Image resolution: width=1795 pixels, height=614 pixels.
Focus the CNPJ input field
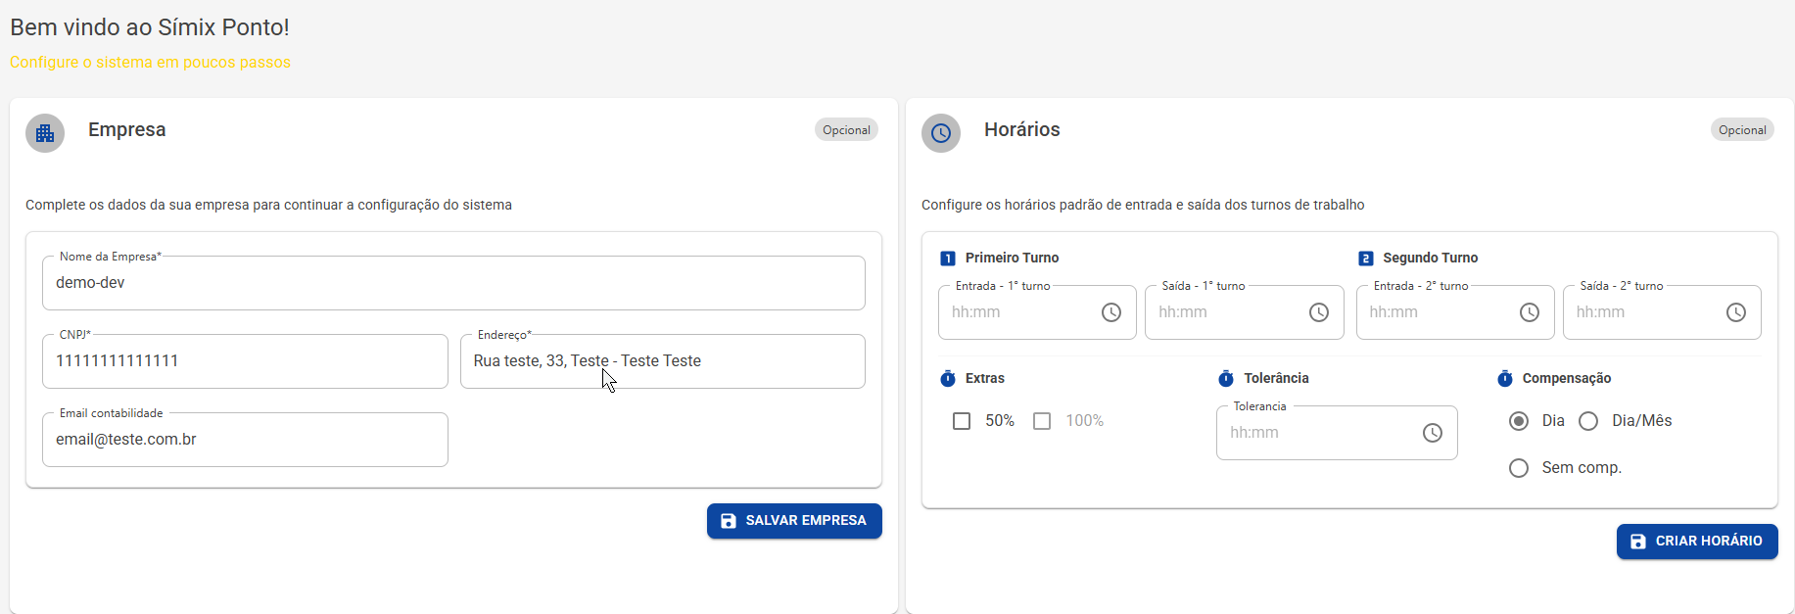tap(245, 361)
